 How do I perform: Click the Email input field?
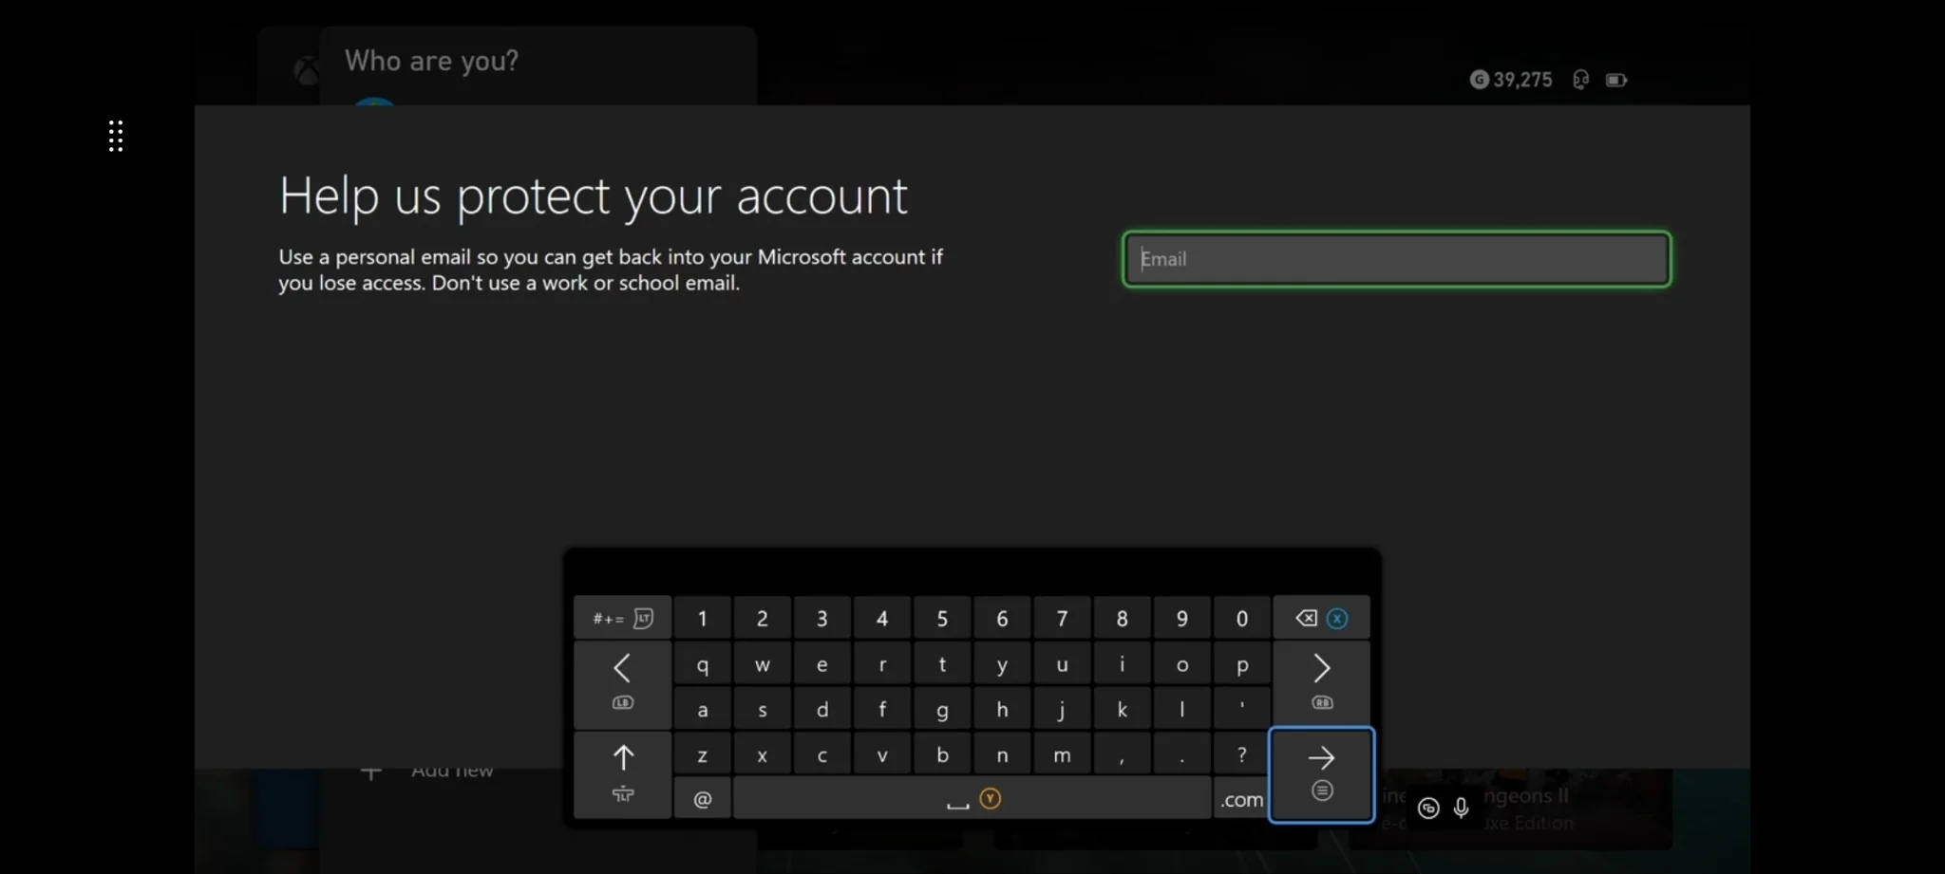point(1396,258)
